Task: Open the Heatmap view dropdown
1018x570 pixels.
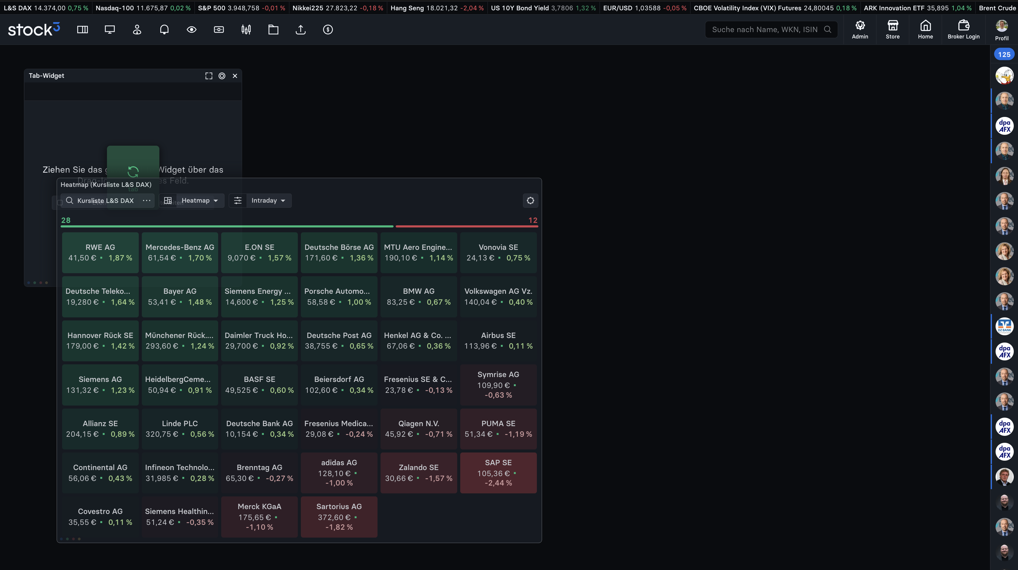Action: (200, 201)
